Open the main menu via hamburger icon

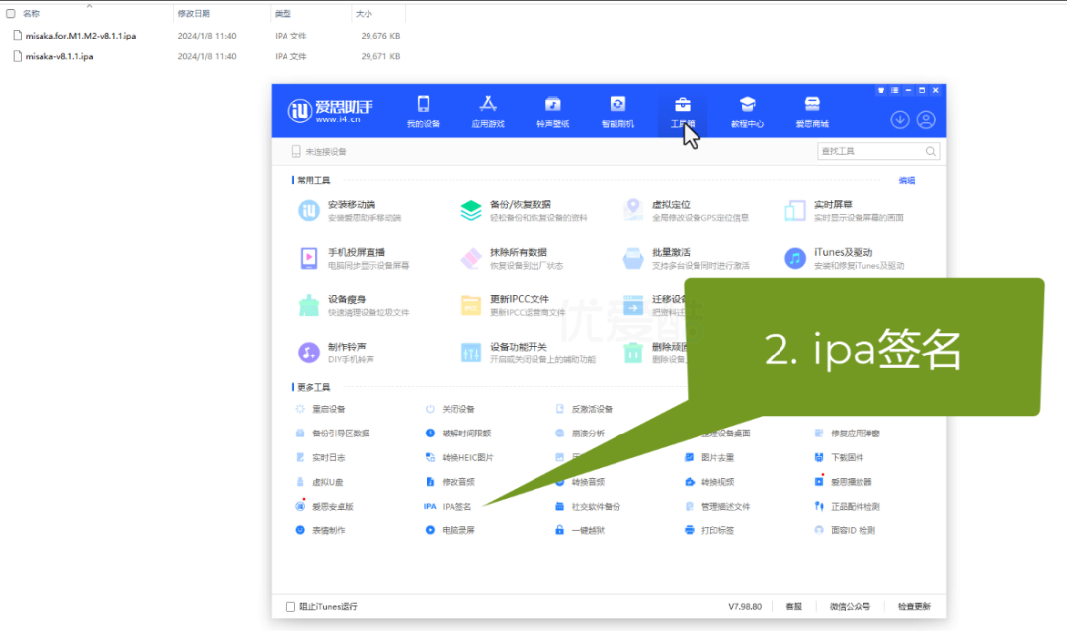pyautogui.click(x=893, y=89)
